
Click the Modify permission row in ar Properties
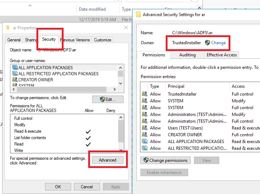[x=64, y=125]
